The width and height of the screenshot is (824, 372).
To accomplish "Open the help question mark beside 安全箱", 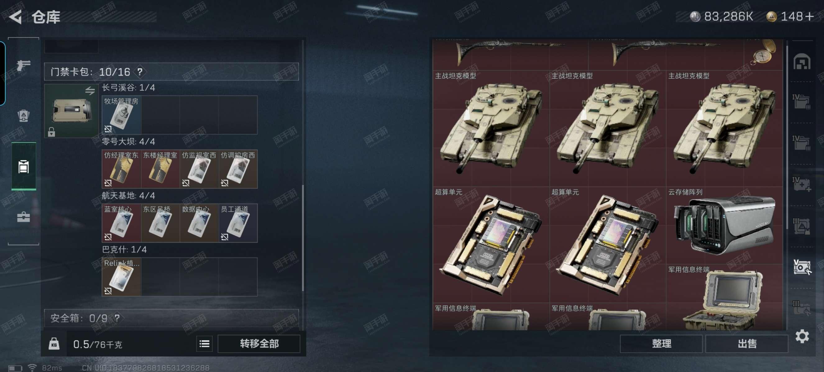I will [117, 318].
